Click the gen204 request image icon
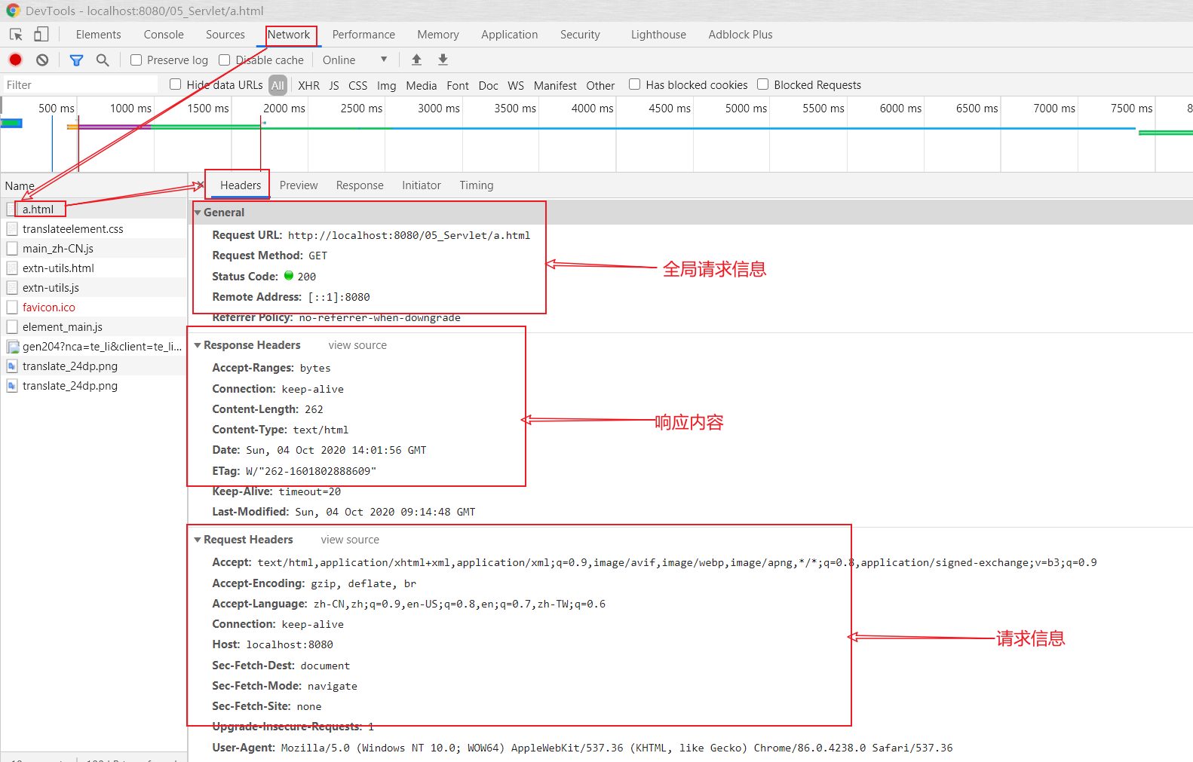 tap(12, 347)
